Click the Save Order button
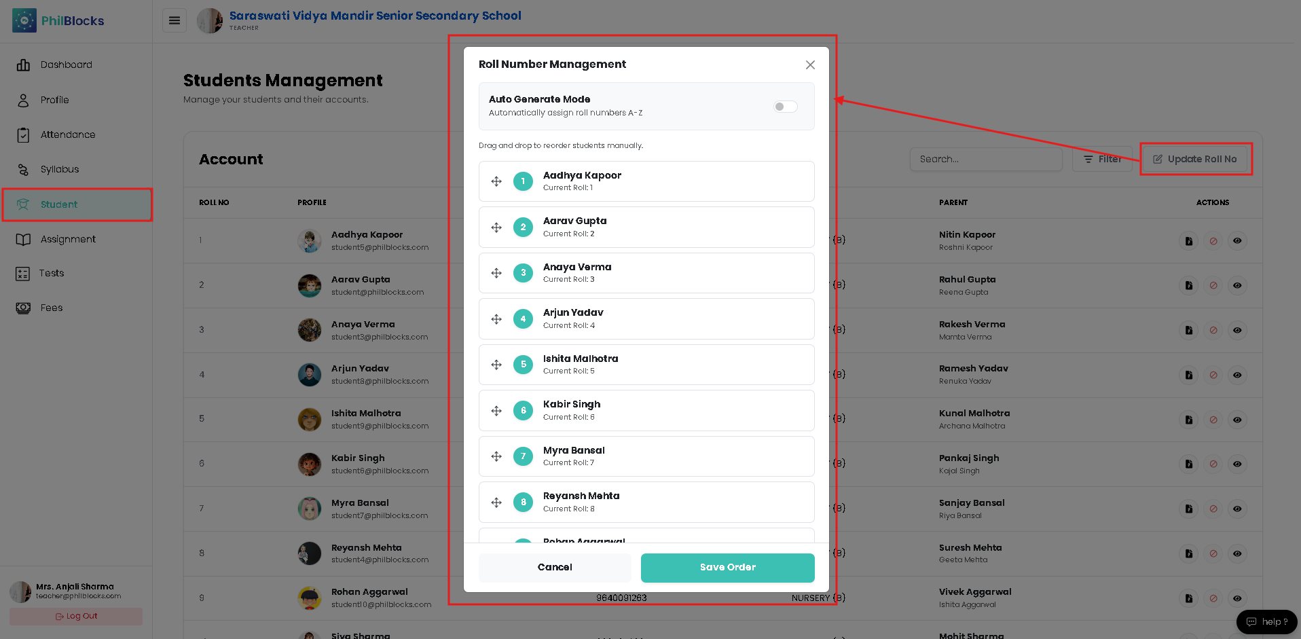 pos(727,568)
